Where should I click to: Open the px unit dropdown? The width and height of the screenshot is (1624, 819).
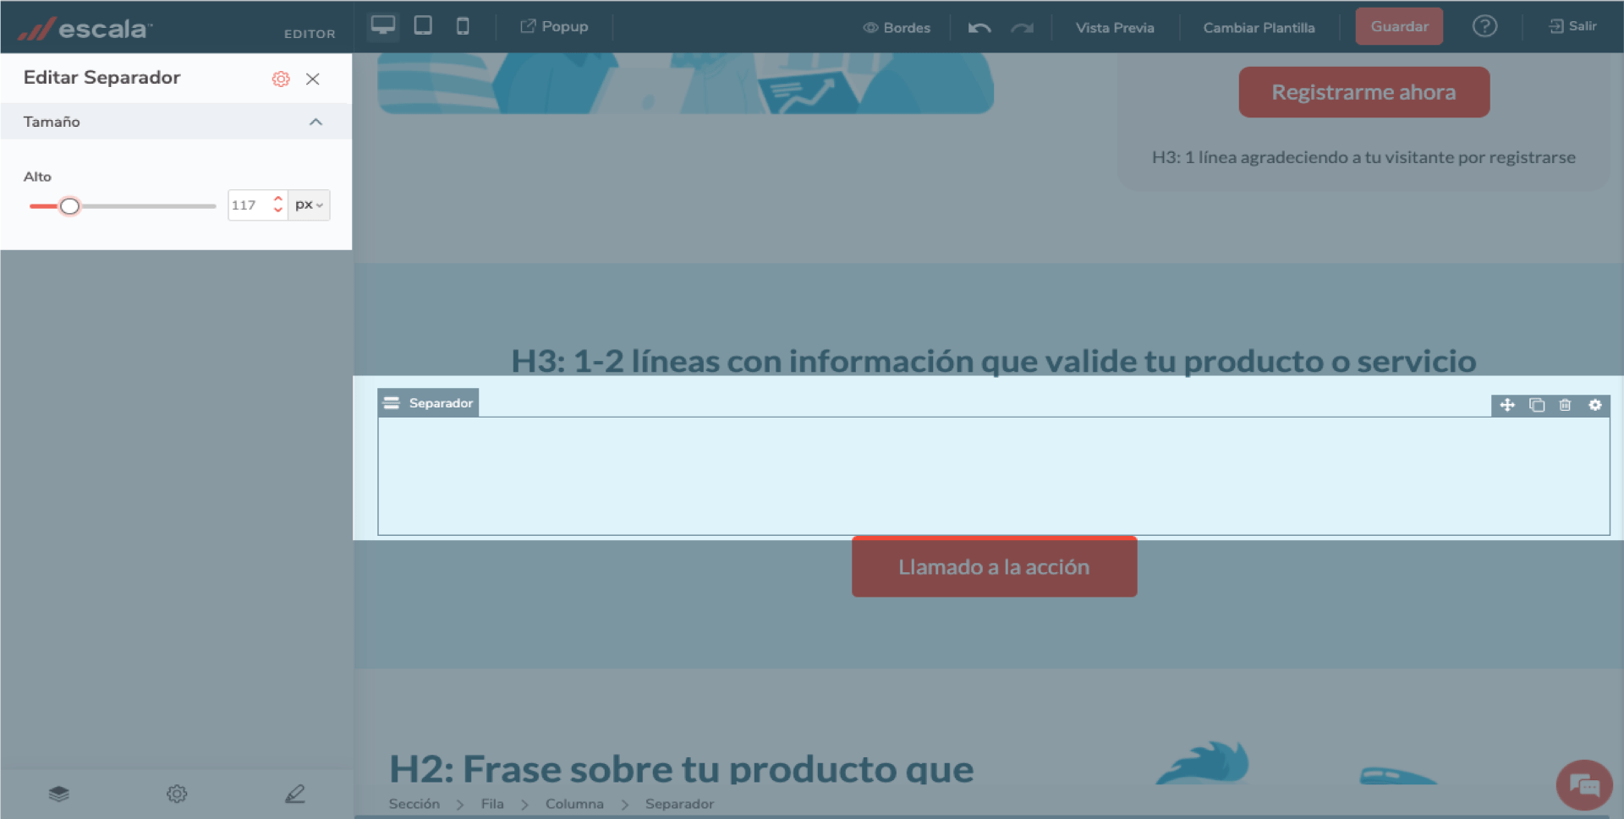coord(309,205)
